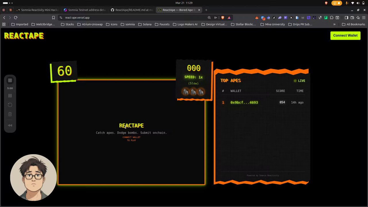Click the volume speaker icon in system tray
The width and height of the screenshot is (368, 207).
click(x=358, y=3)
